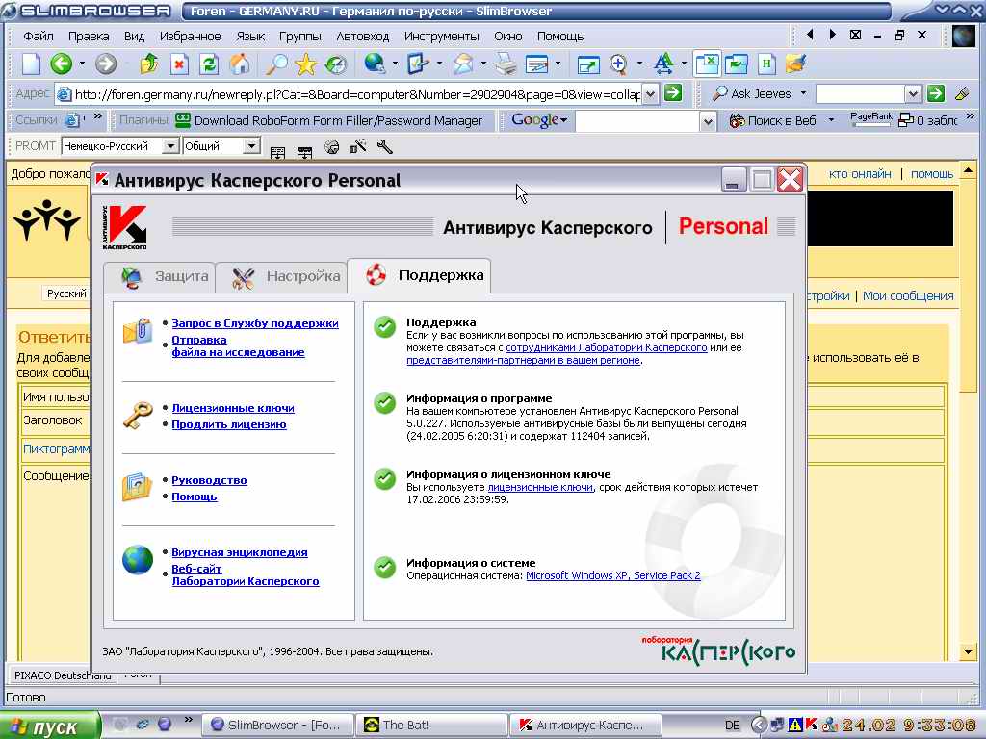Open the back button history dropdown arrow
The image size is (986, 739).
[82, 64]
